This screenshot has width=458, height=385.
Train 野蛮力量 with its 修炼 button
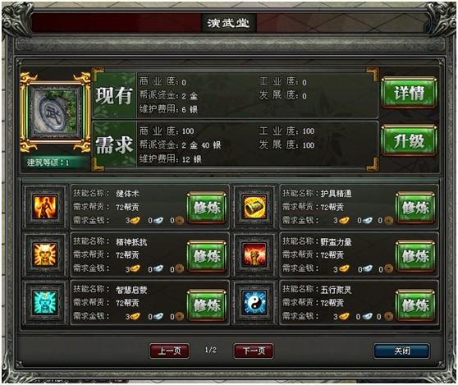coord(415,256)
